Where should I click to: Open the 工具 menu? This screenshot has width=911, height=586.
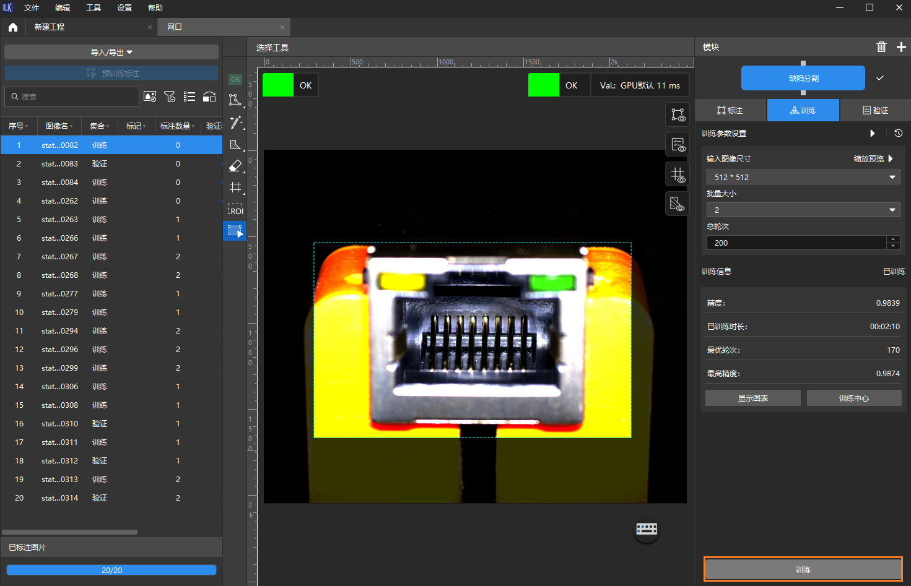tap(94, 8)
